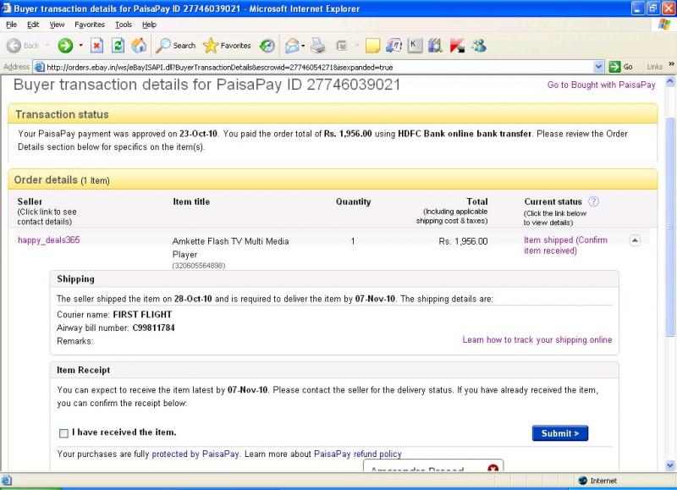Open the Messenger people icon

pyautogui.click(x=479, y=46)
